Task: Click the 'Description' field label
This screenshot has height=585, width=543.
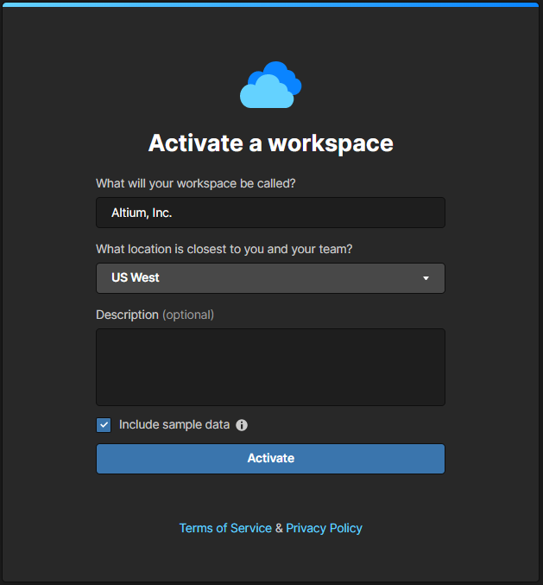Action: 127,315
